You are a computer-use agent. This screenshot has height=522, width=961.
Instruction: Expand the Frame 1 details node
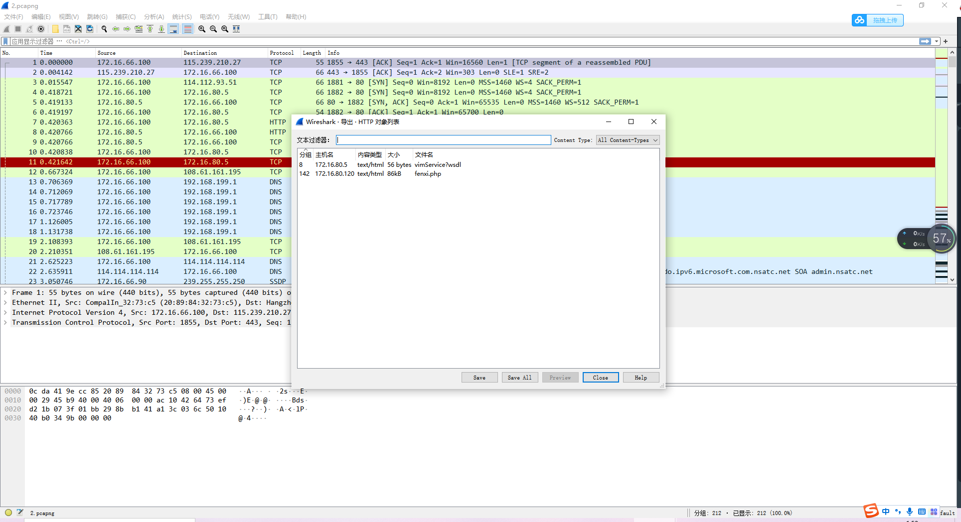tap(6, 292)
